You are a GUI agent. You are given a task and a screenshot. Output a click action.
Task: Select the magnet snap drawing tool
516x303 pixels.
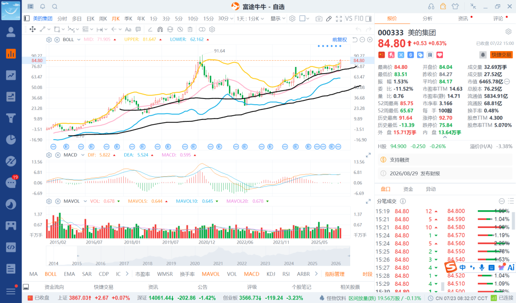coord(160,29)
